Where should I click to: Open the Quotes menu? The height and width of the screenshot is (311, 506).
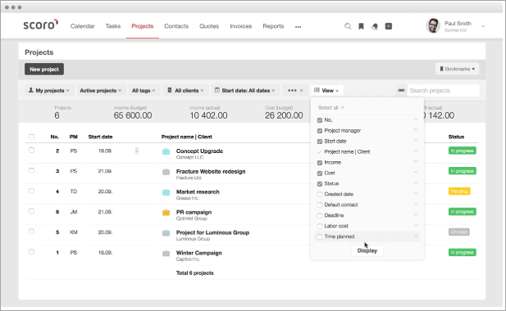pos(209,26)
